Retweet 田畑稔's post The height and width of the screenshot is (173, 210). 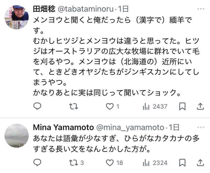[x=74, y=107]
